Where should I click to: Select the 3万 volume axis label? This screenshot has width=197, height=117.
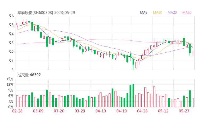11,101
